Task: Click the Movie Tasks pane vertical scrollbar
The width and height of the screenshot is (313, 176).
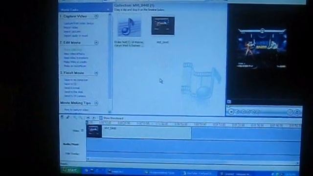Action: tap(110, 63)
